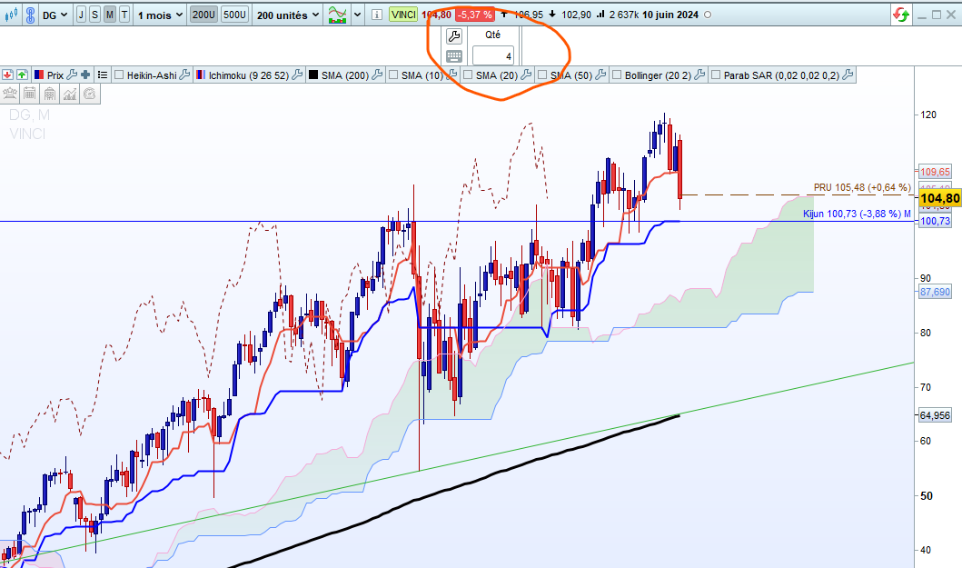Open the calendar icon under toolbar
This screenshot has height=568, width=962.
point(29,94)
